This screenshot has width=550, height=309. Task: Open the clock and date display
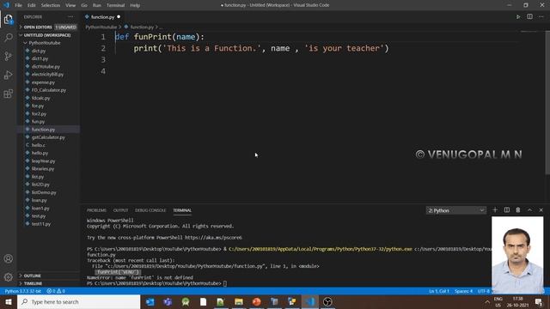pyautogui.click(x=517, y=301)
